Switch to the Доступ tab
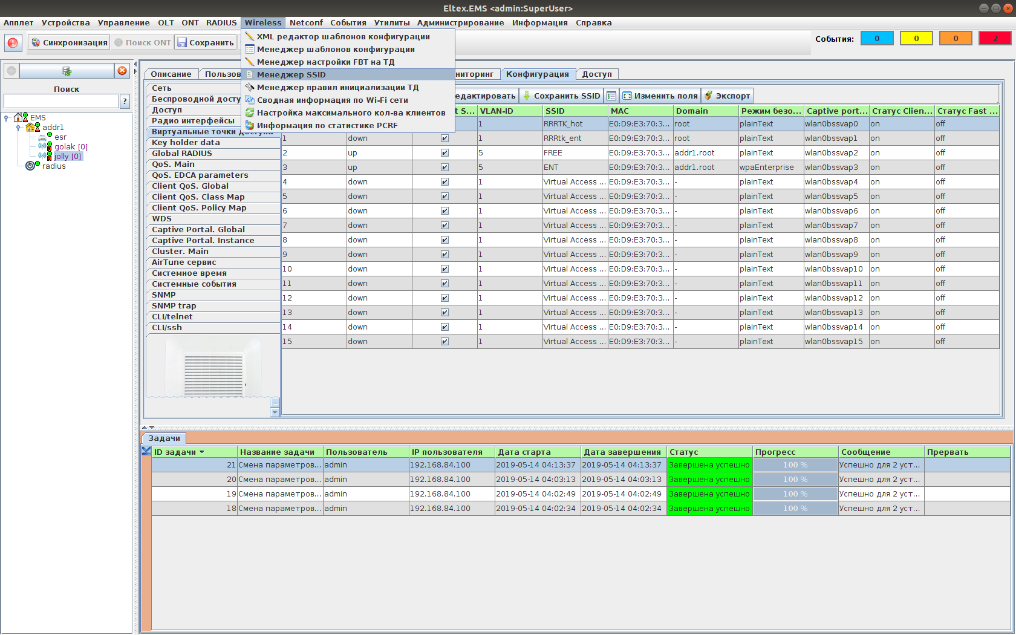This screenshot has width=1016, height=635. pos(596,74)
